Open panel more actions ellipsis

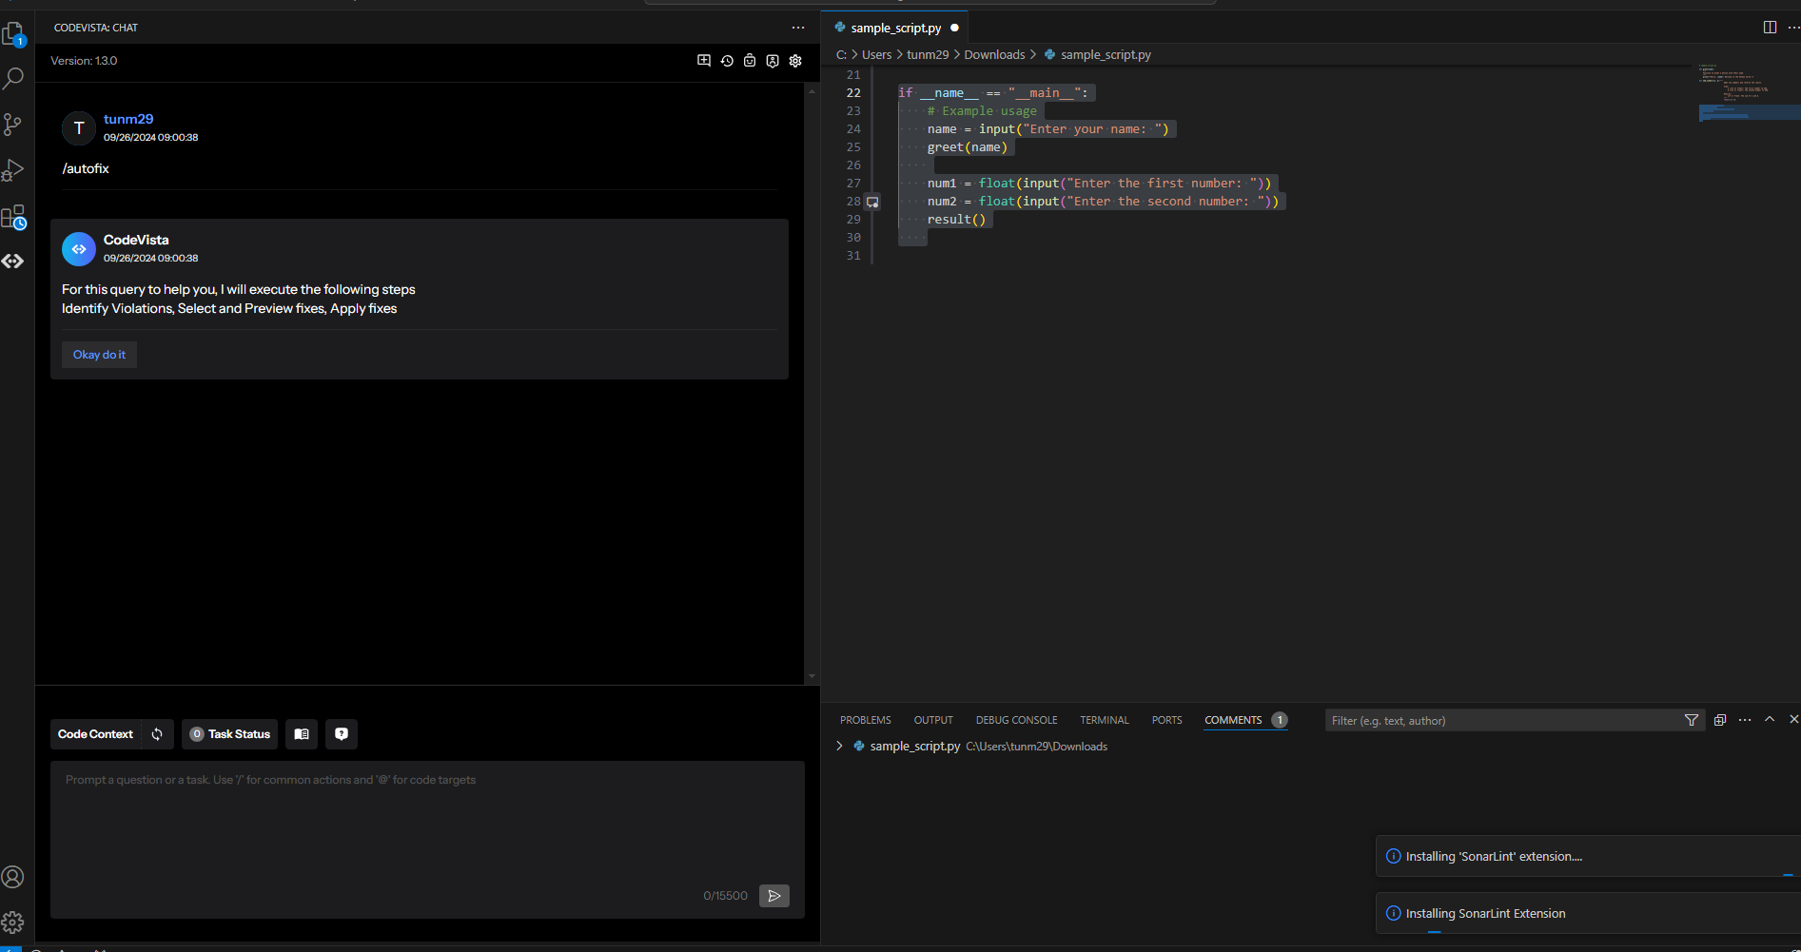(1745, 720)
